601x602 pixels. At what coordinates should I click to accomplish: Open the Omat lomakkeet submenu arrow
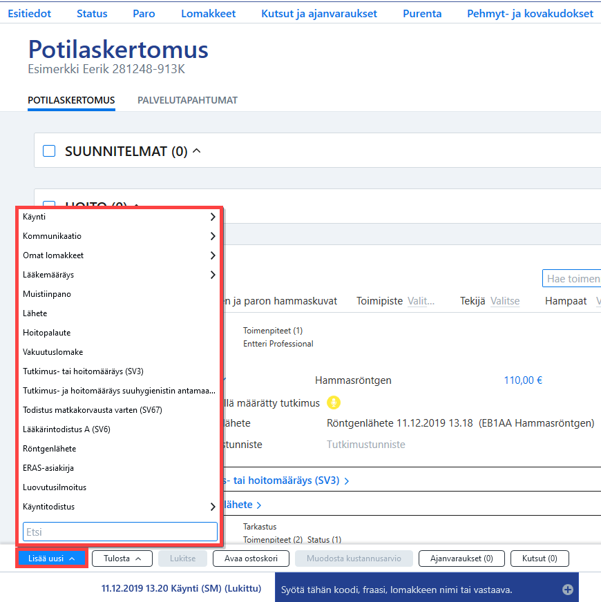[213, 255]
